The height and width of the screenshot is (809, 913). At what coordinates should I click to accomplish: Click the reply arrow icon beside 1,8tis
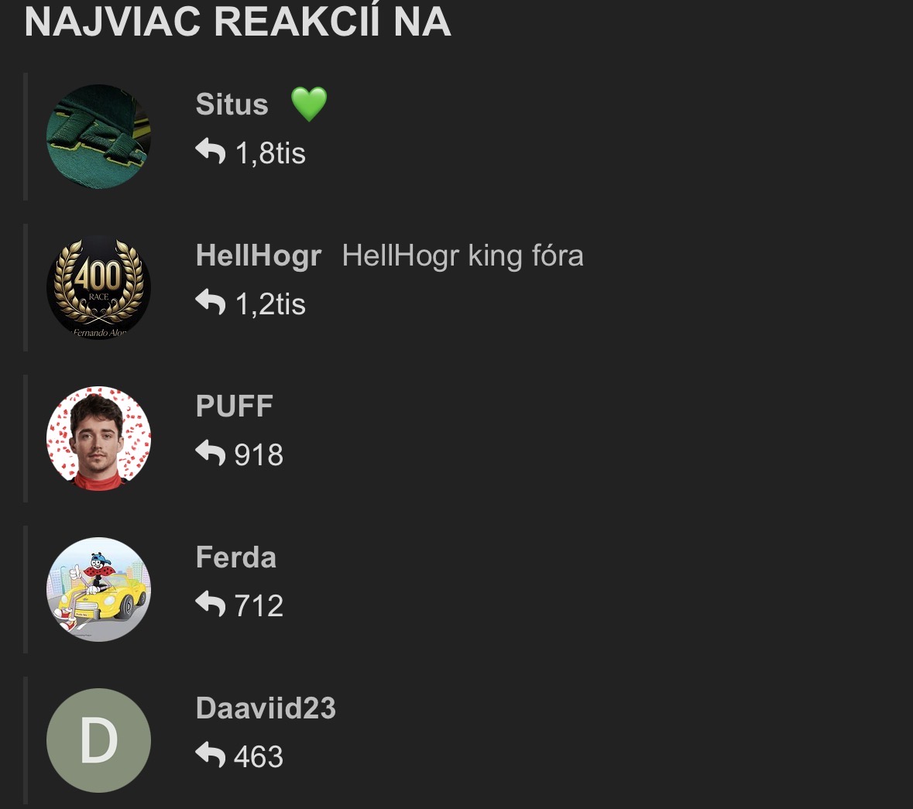[210, 151]
